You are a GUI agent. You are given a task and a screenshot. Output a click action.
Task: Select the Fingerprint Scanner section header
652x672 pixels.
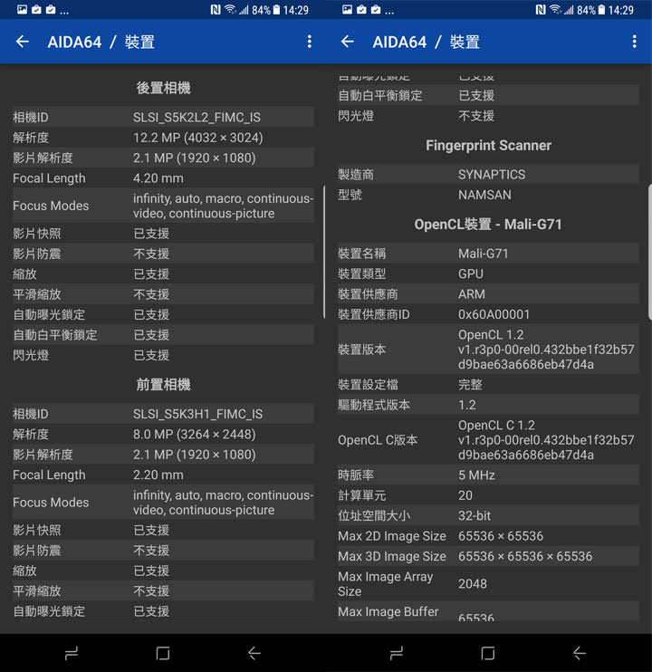pos(488,146)
